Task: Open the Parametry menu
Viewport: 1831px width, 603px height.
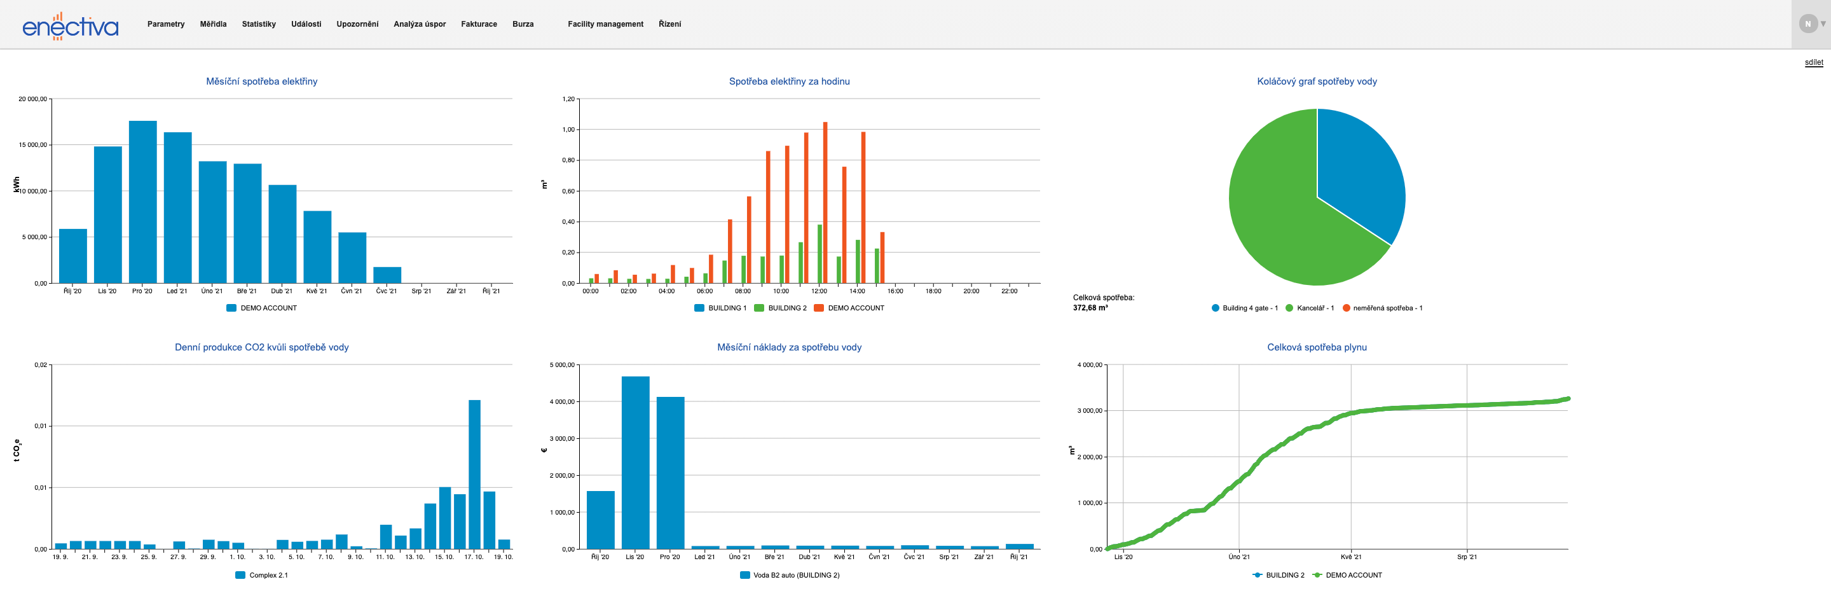Action: pyautogui.click(x=165, y=24)
